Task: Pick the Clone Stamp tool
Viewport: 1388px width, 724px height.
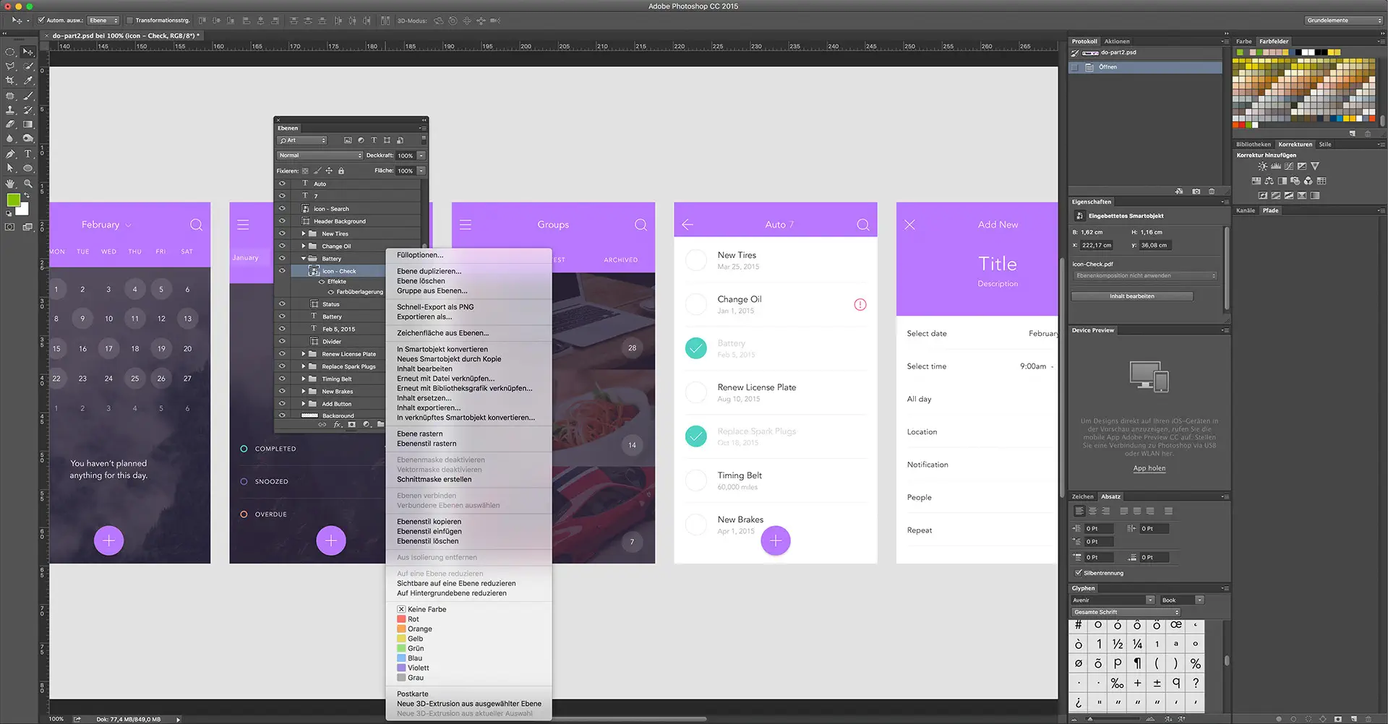Action: [10, 110]
